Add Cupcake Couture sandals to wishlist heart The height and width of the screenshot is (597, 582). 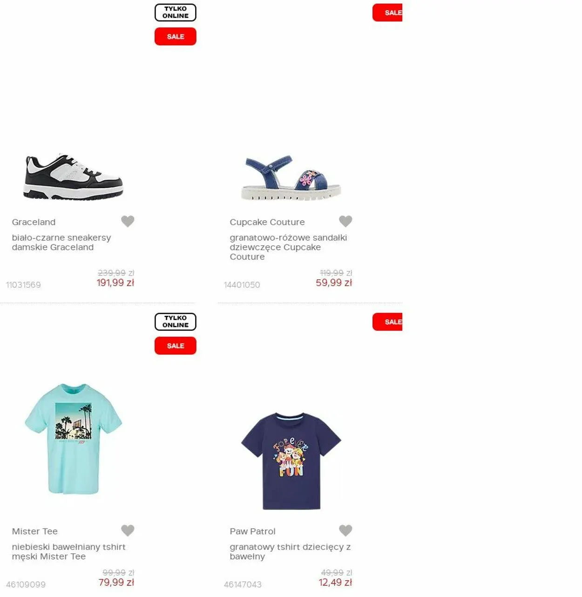point(345,221)
